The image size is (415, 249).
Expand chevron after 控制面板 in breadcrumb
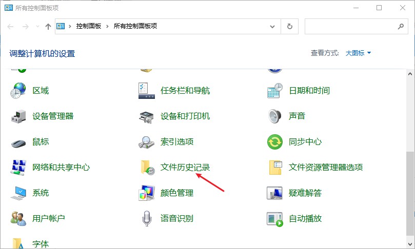pos(107,26)
